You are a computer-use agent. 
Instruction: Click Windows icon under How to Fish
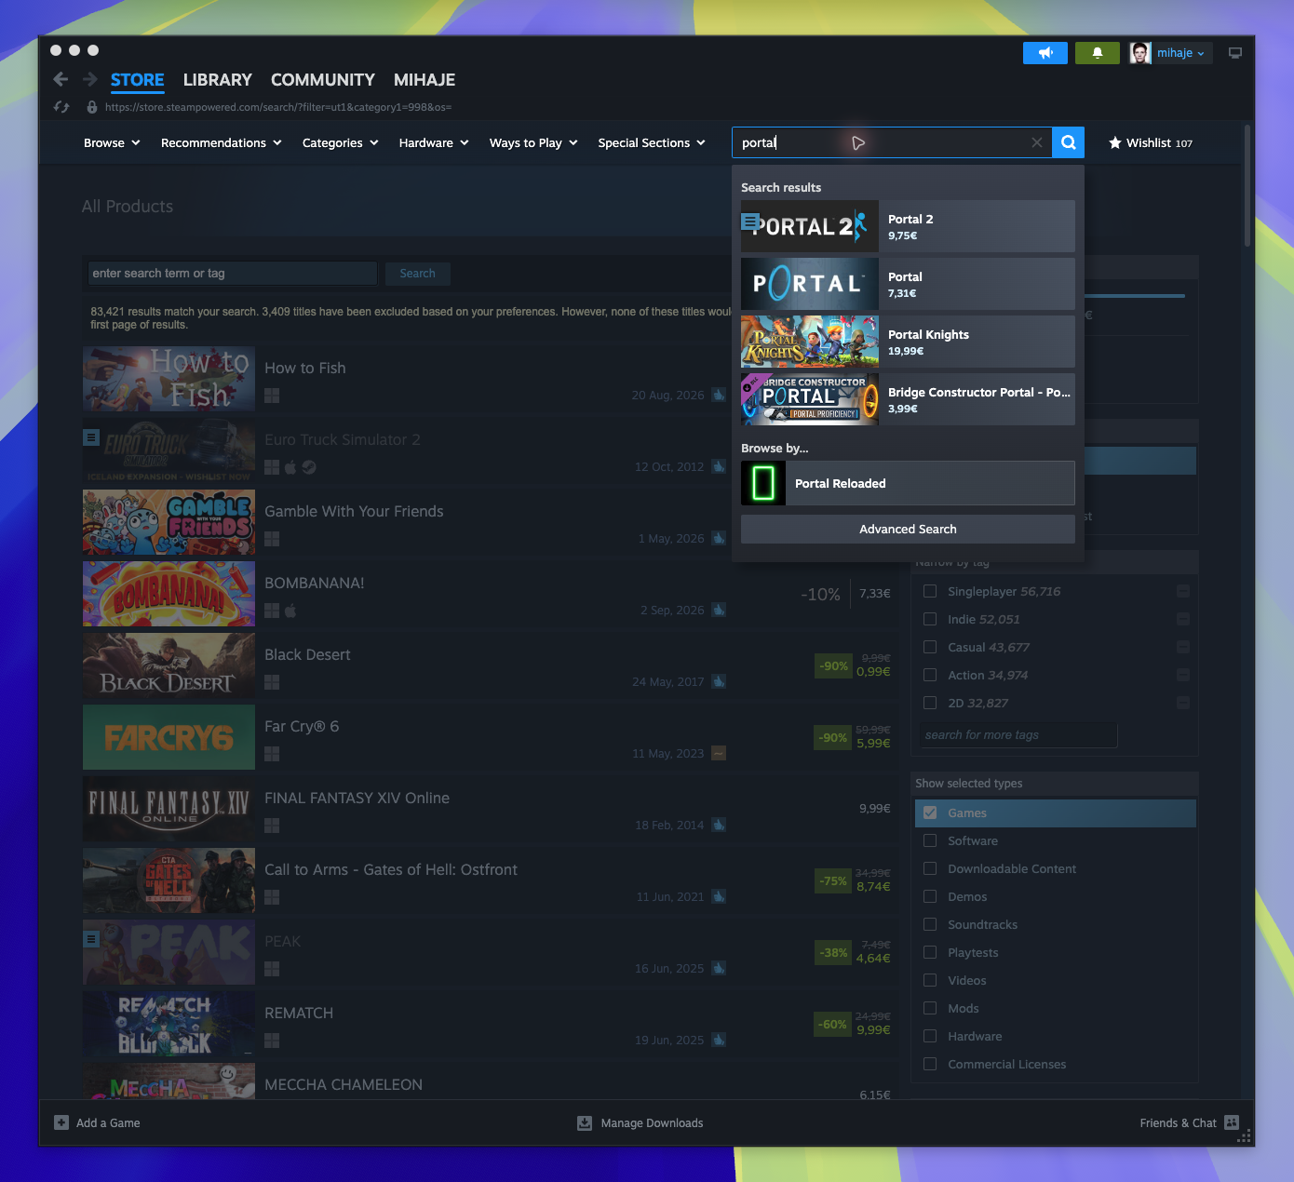(272, 396)
